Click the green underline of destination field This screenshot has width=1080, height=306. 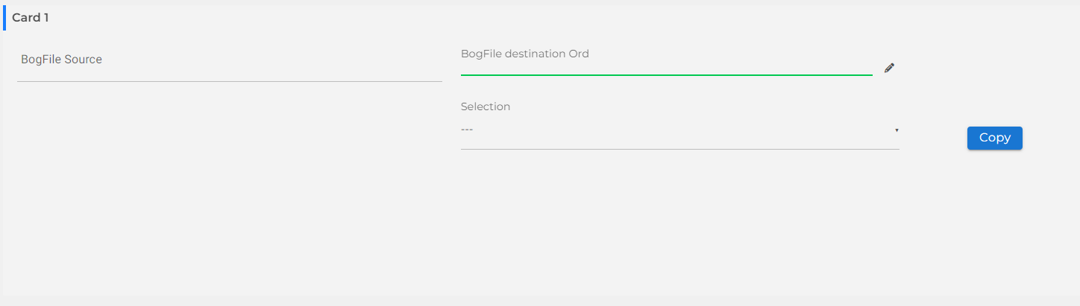666,74
